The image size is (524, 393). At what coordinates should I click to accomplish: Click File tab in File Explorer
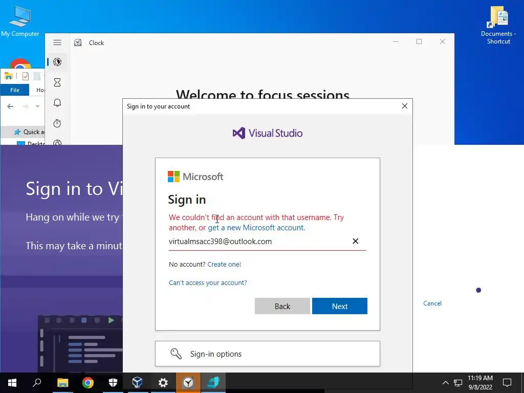coord(15,90)
